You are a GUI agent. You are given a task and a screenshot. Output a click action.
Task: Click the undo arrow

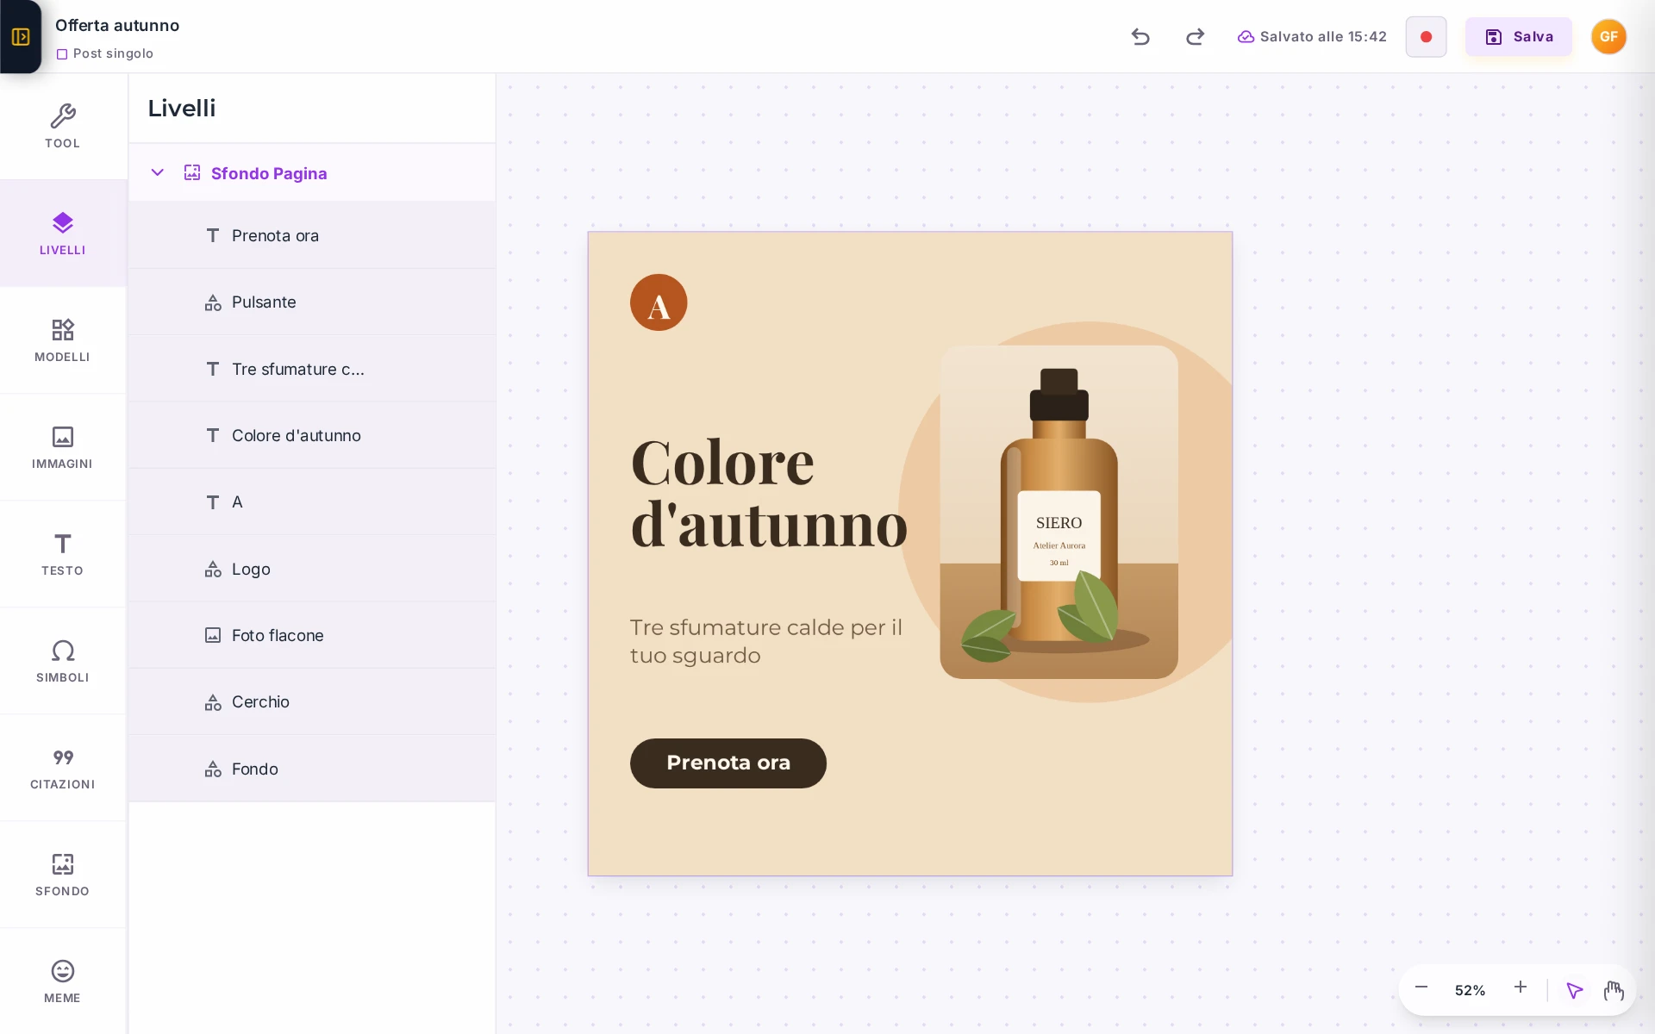pos(1140,36)
